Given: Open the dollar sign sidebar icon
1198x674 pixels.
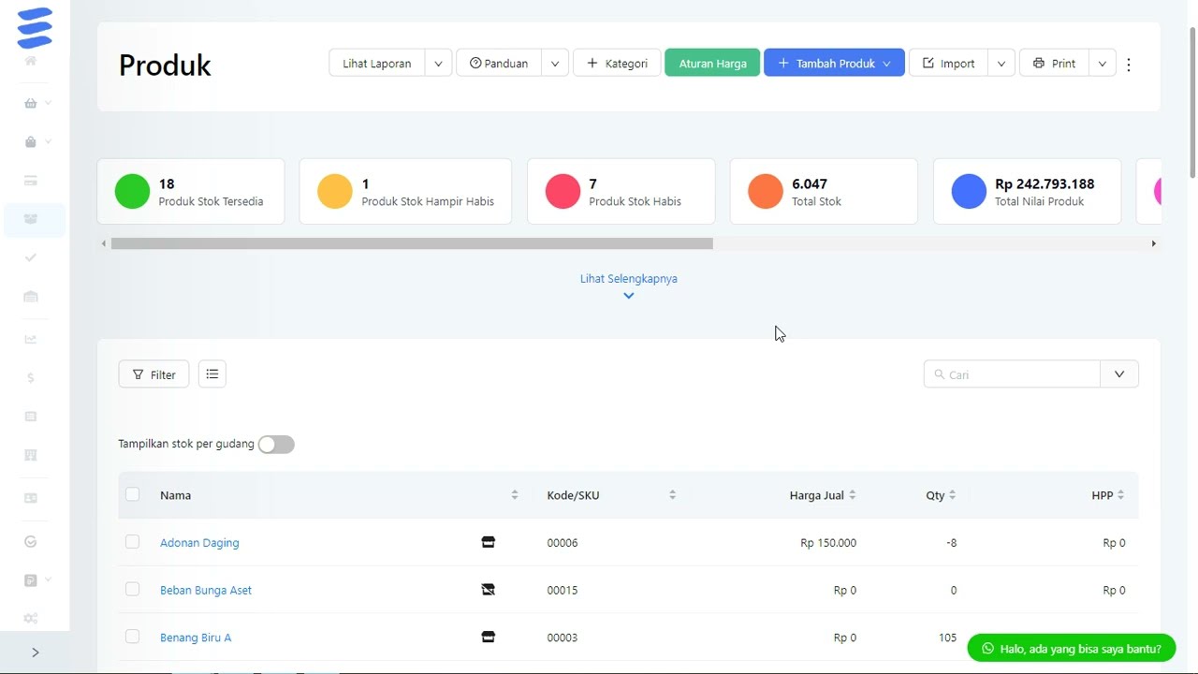Looking at the screenshot, I should click(x=31, y=378).
